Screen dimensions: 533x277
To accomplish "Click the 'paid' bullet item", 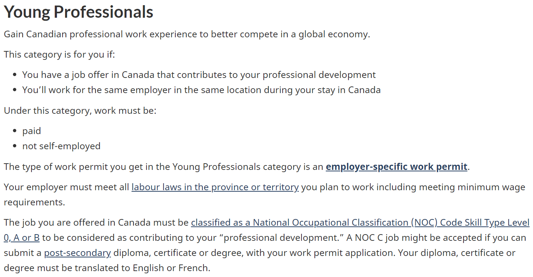I will [31, 131].
